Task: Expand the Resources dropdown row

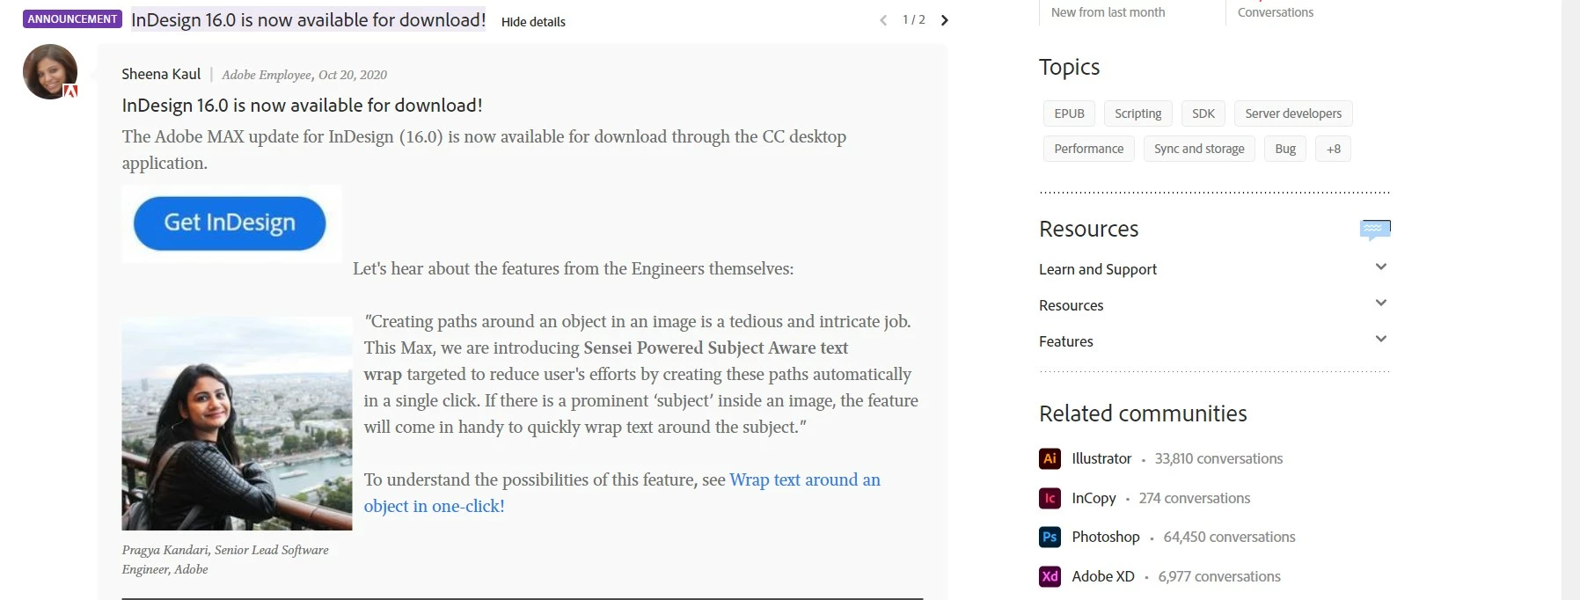Action: (1214, 305)
